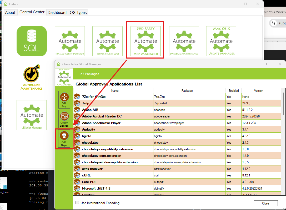Click the Add Repo icon

click(64, 138)
